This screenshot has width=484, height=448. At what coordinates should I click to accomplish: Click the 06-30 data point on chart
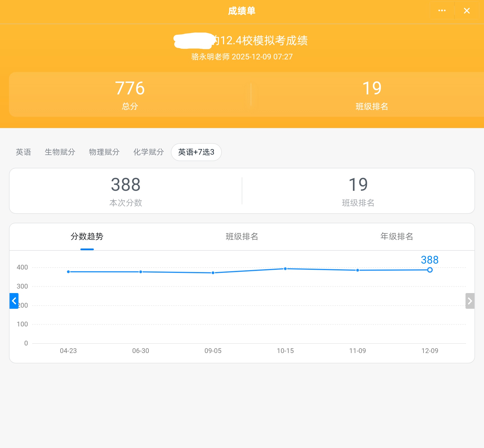141,272
